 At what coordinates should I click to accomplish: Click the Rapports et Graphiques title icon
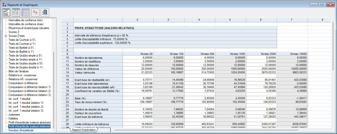click(x=4, y=4)
